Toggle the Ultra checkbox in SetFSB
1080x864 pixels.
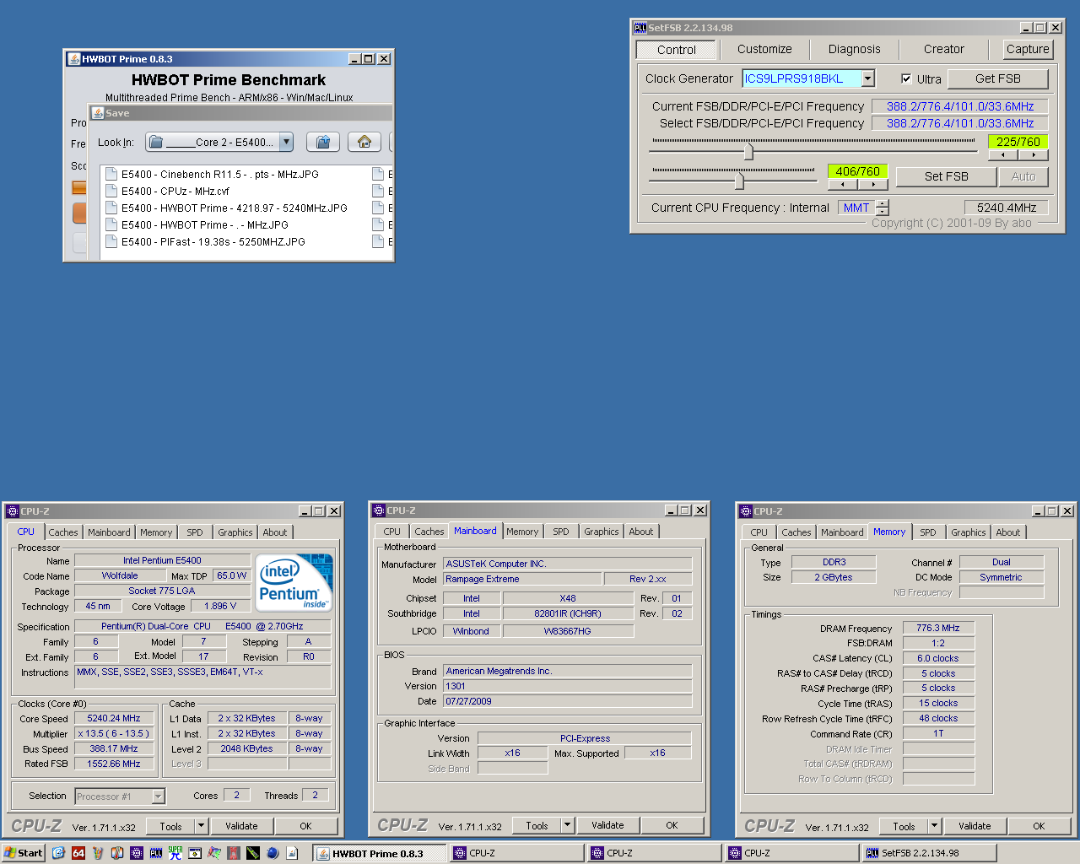tap(906, 78)
